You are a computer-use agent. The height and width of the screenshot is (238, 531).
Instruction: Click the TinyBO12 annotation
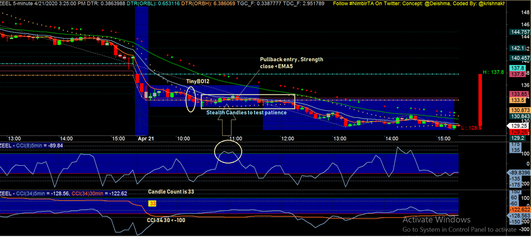coord(197,81)
